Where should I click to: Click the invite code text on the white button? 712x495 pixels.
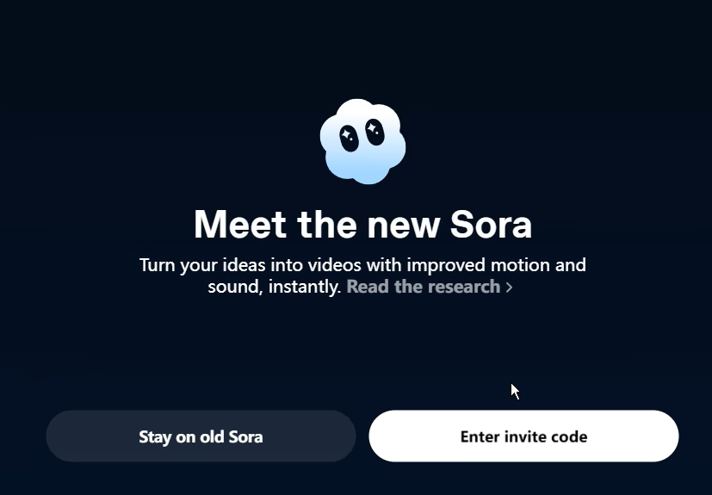546,436
